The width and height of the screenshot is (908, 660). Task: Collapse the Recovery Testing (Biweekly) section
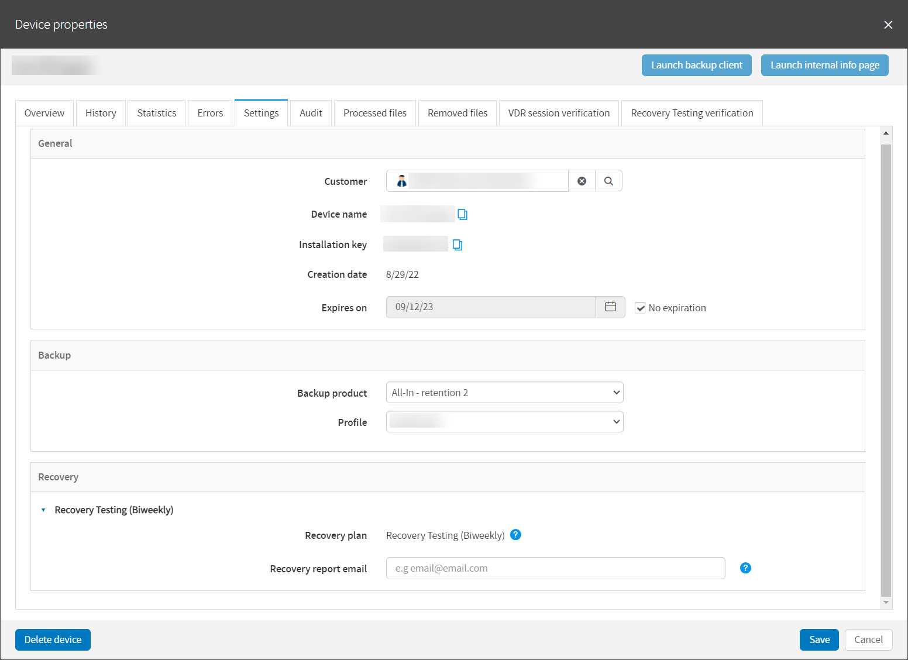tap(43, 510)
